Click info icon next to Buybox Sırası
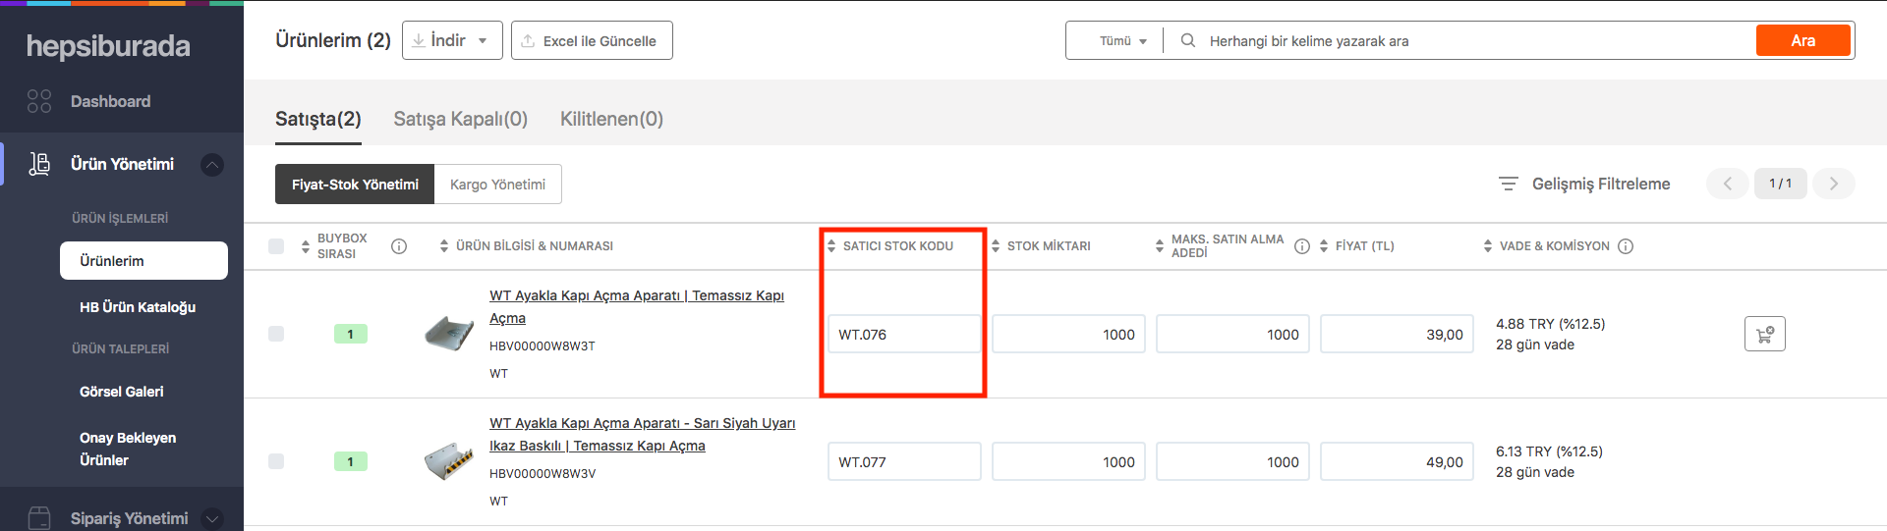Screen dimensions: 1887x531 click(399, 246)
